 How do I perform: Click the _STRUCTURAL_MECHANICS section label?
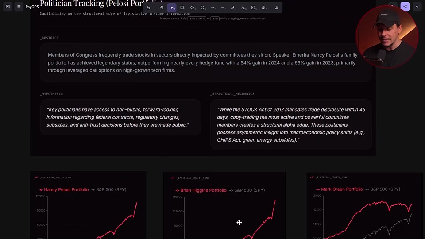tap(232, 93)
